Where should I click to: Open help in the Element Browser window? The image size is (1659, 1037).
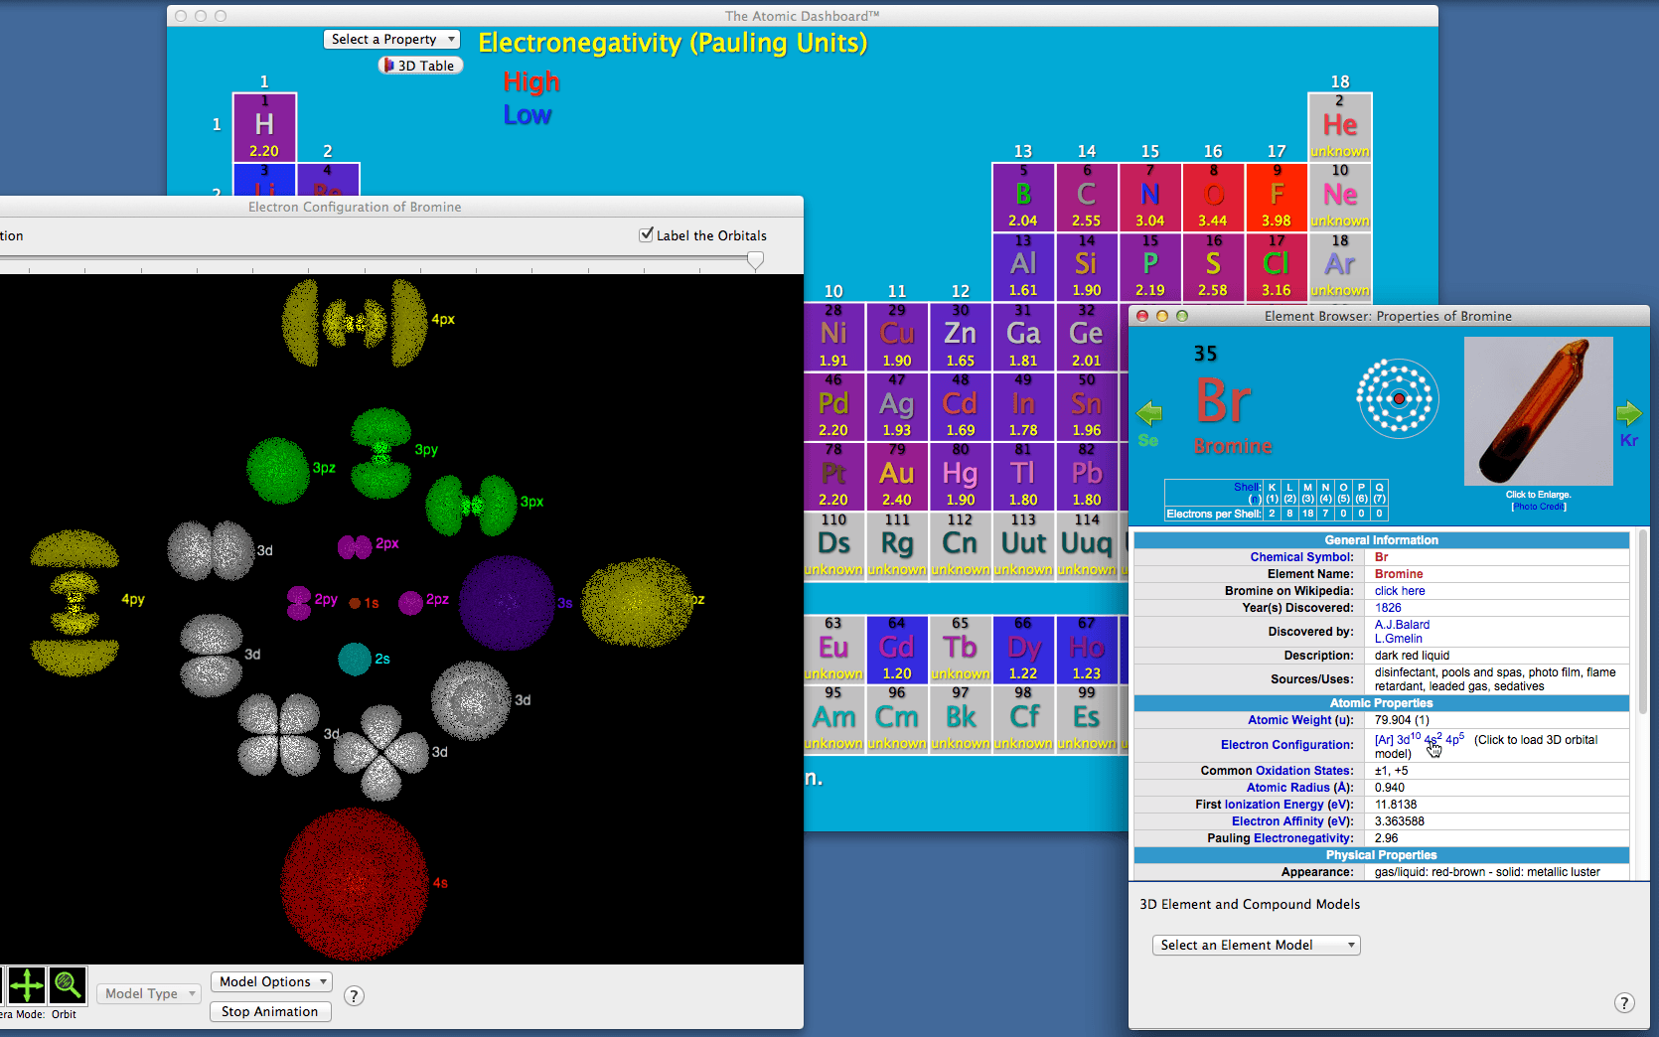(x=1624, y=1003)
